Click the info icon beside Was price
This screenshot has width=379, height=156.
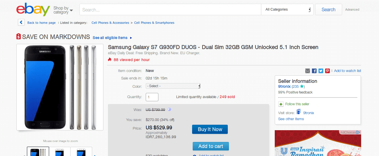point(169,109)
